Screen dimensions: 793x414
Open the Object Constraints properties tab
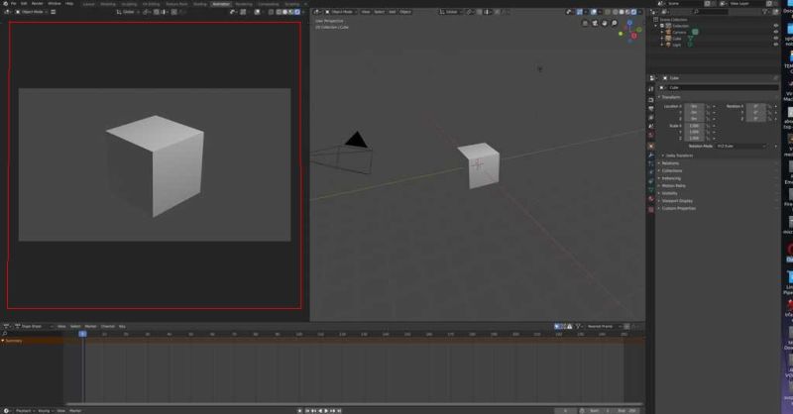click(651, 181)
